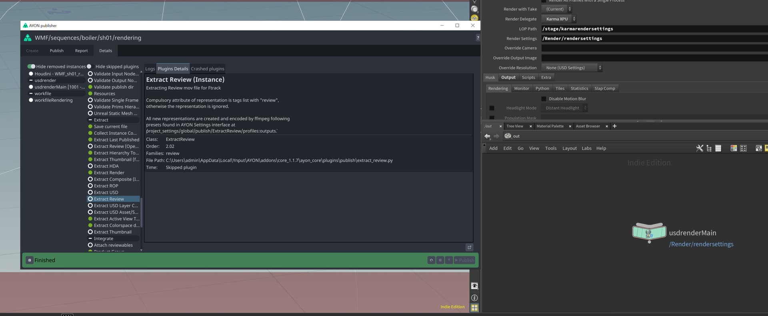
Task: Select the Extract HDA plugin row
Action: pos(114,166)
